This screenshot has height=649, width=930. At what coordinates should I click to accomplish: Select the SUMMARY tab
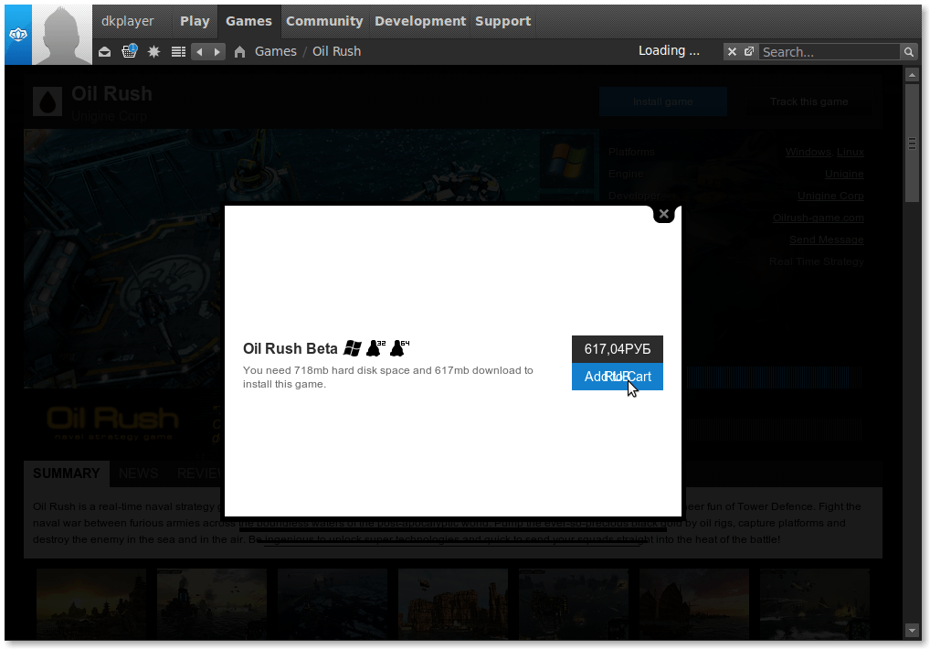coord(67,473)
